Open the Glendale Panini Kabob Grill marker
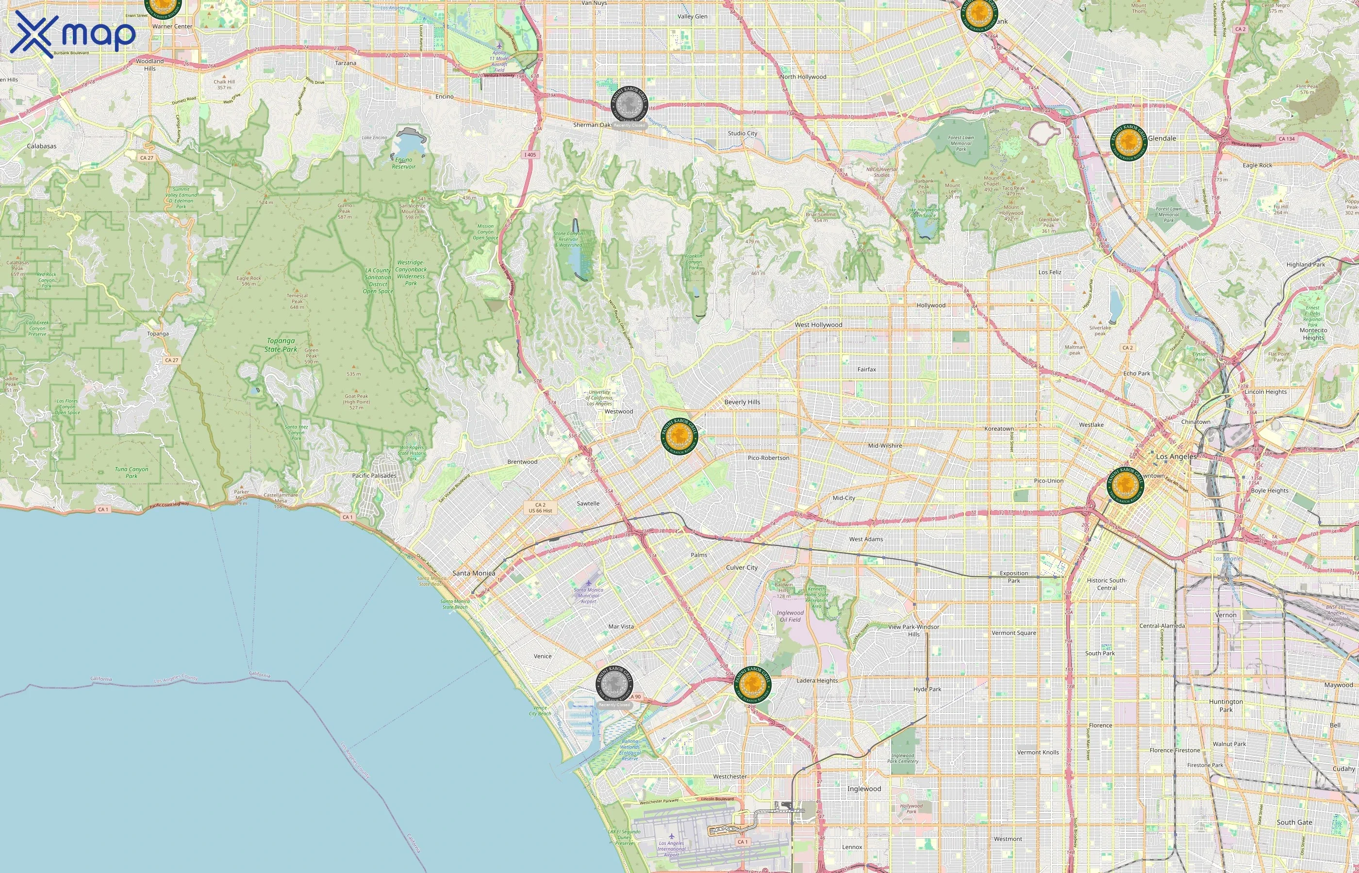1359x873 pixels. pyautogui.click(x=1129, y=142)
